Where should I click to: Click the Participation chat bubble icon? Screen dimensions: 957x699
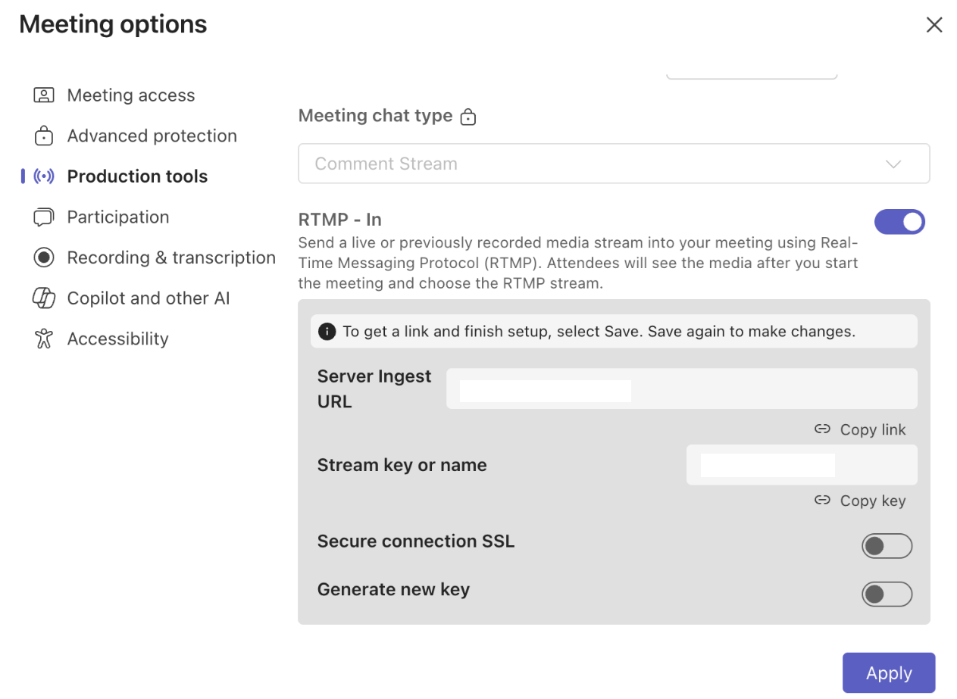tap(44, 217)
